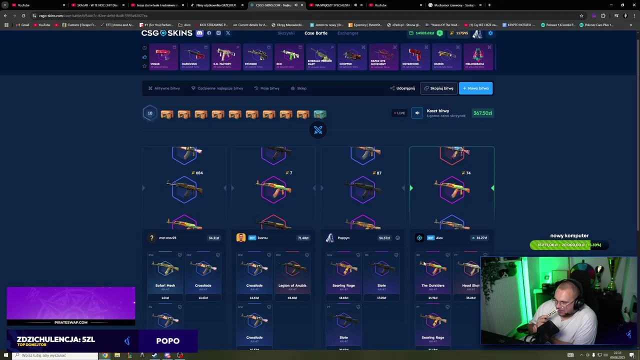
Task: Click mat.maz25's 34.31zł total
Action: click(x=214, y=238)
